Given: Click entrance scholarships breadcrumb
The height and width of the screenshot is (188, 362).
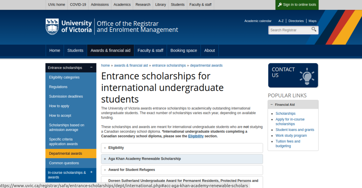Looking at the screenshot, I should [169, 65].
